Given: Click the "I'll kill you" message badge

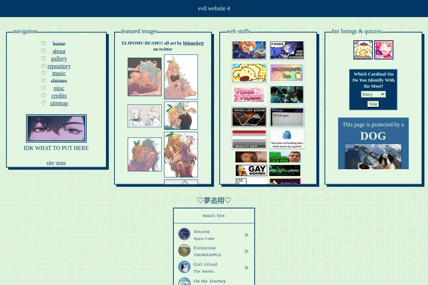Looking at the screenshot, I should tap(287, 117).
